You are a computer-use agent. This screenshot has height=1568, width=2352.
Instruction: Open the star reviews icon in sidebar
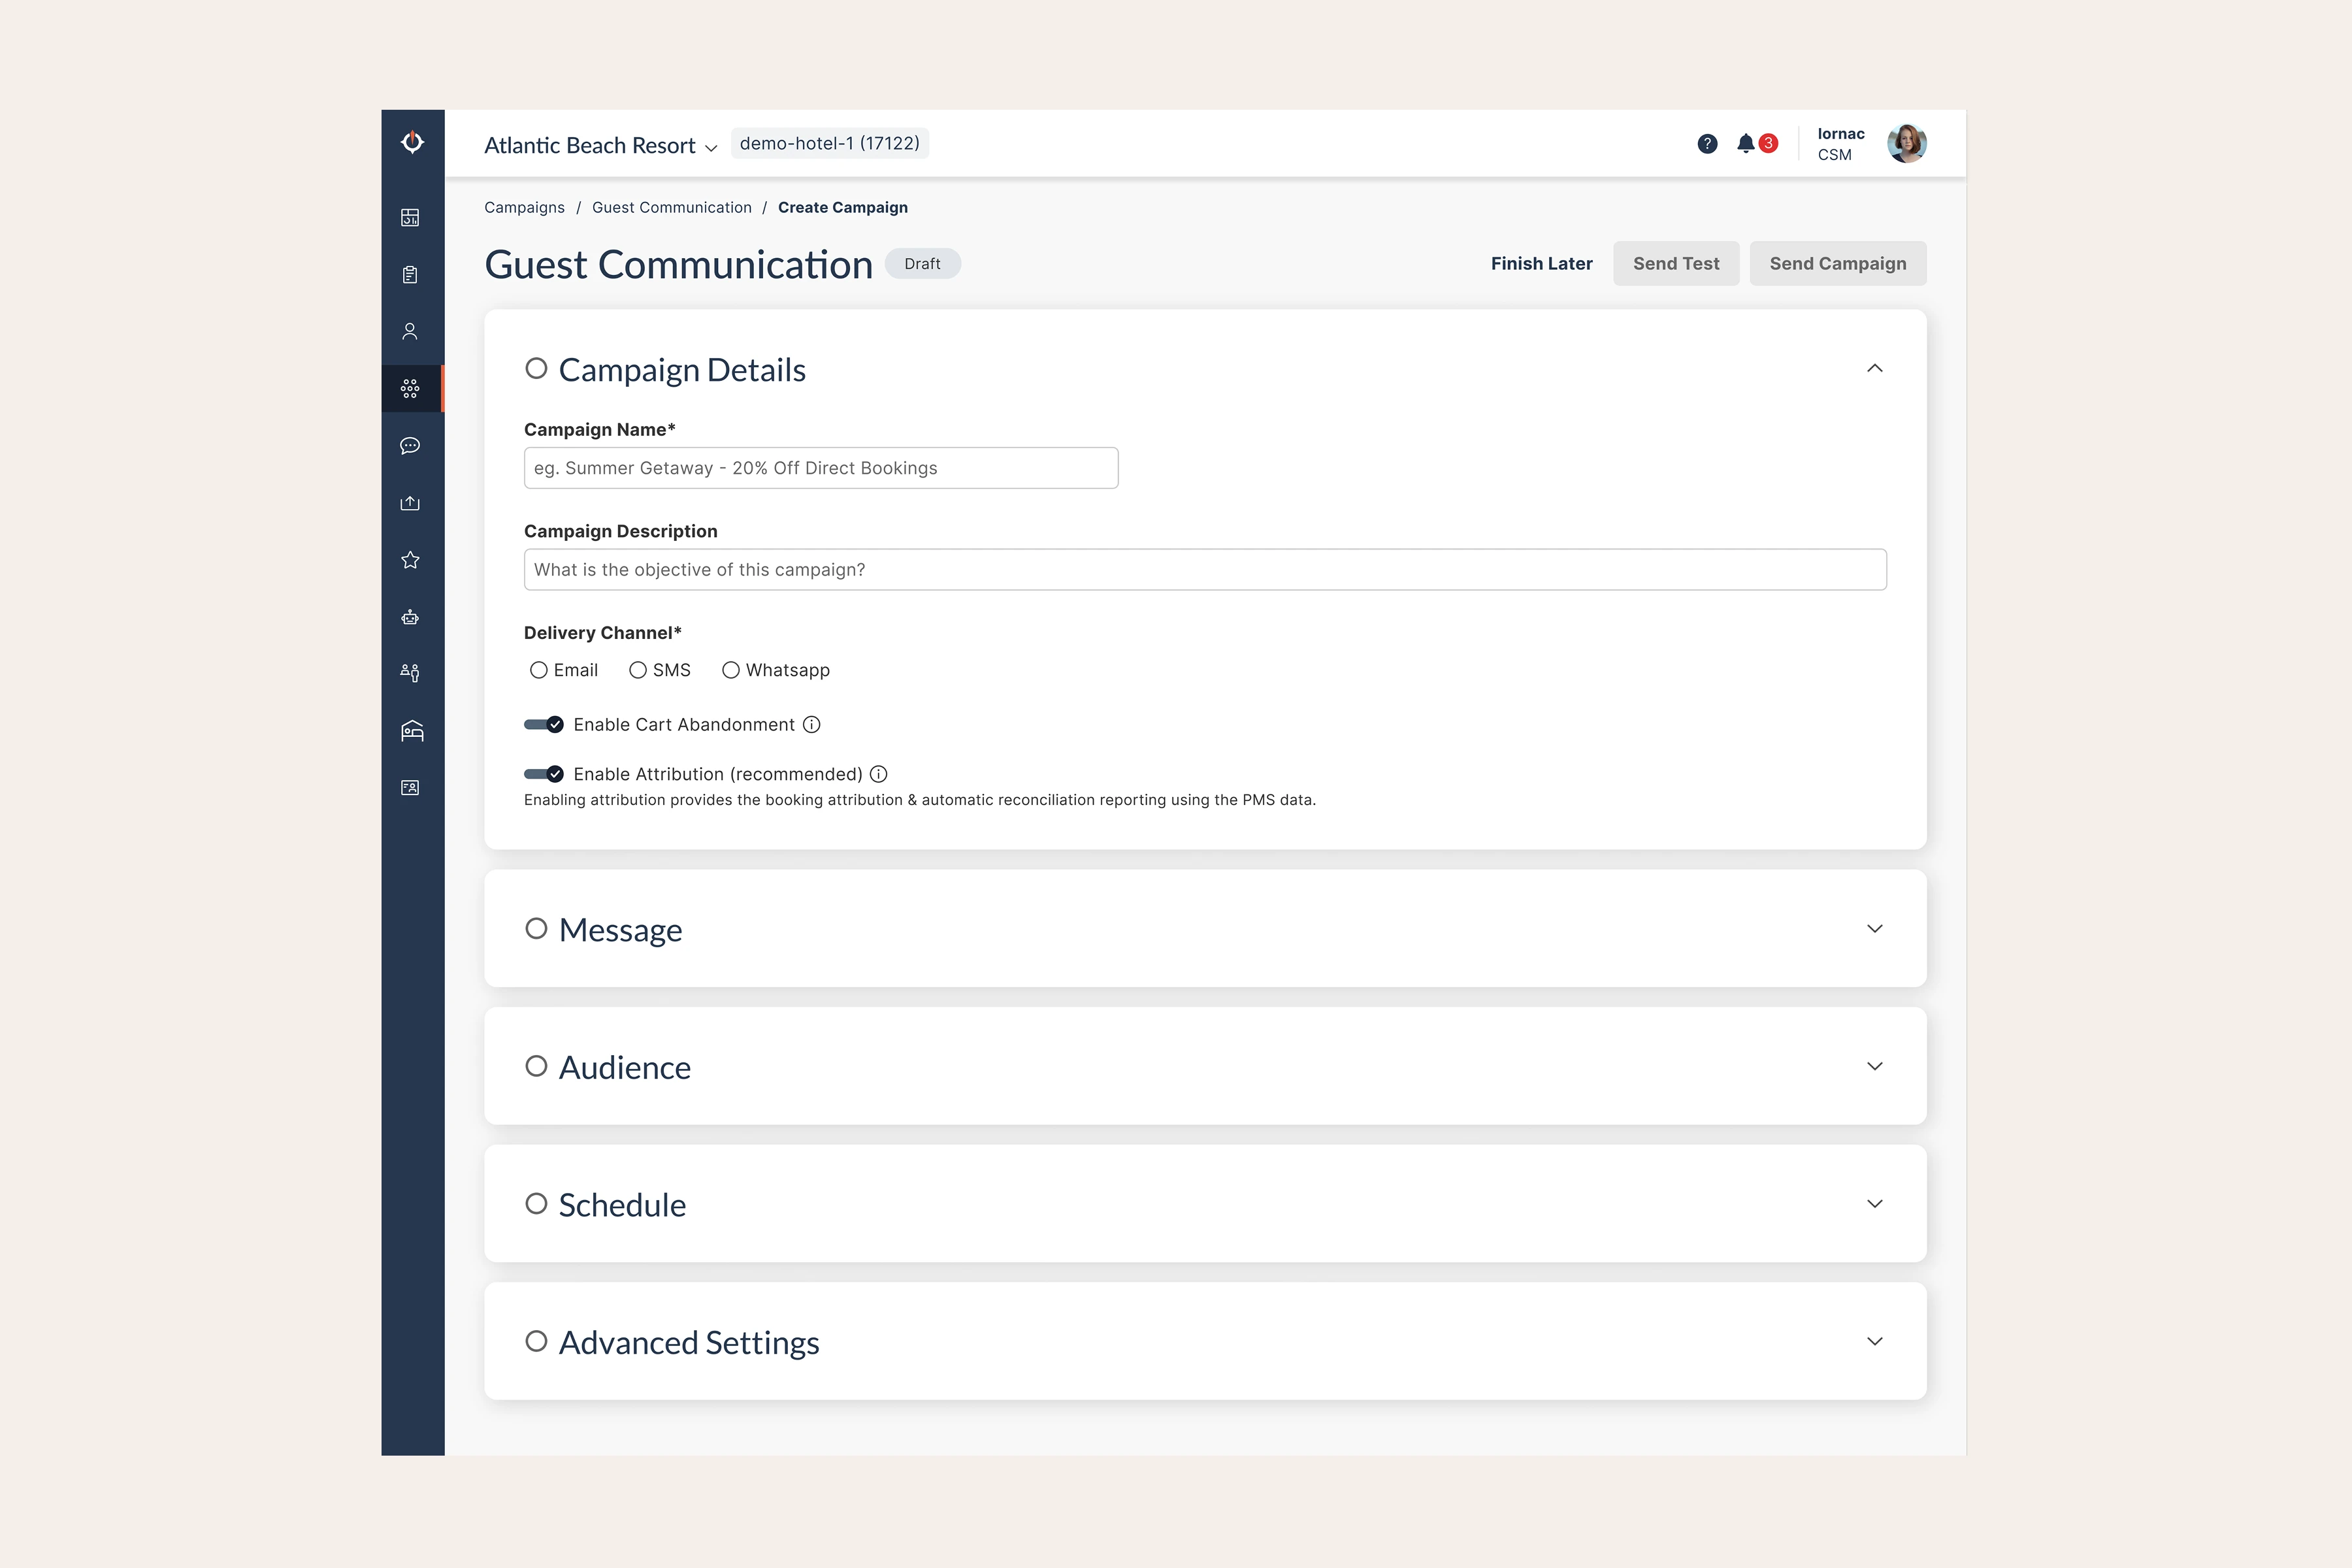[410, 559]
